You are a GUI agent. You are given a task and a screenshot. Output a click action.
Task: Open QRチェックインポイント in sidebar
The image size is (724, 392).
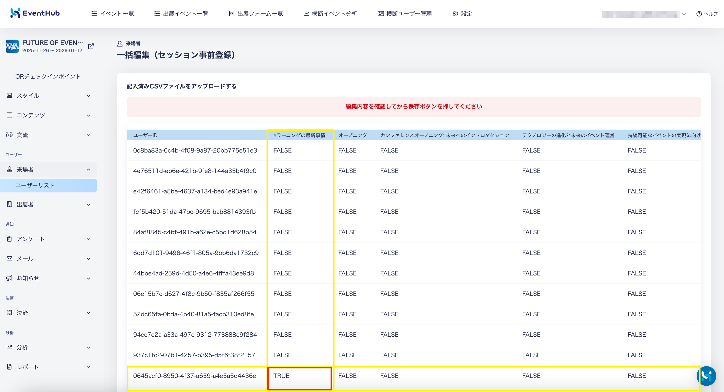click(48, 76)
